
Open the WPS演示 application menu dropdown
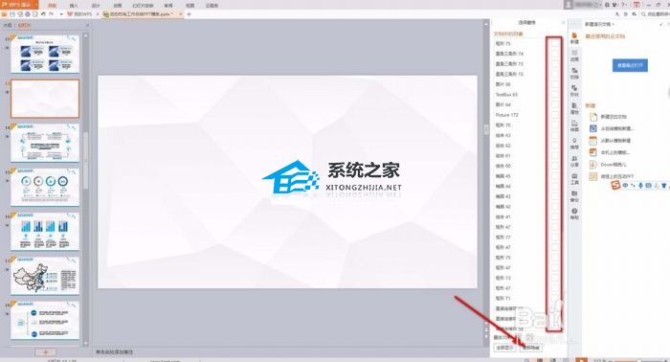point(19,5)
